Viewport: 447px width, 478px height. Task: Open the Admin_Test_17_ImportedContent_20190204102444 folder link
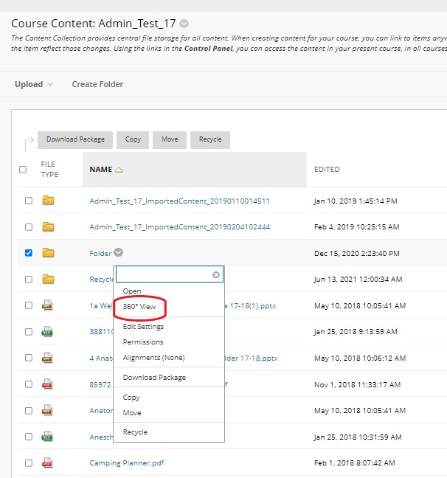(x=179, y=227)
